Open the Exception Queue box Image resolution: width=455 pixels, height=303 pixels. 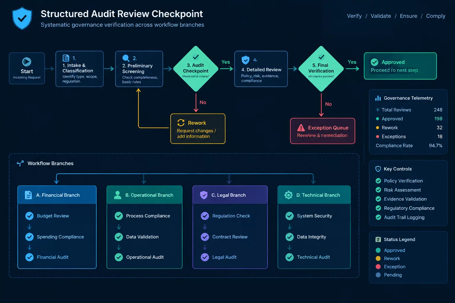point(323,131)
